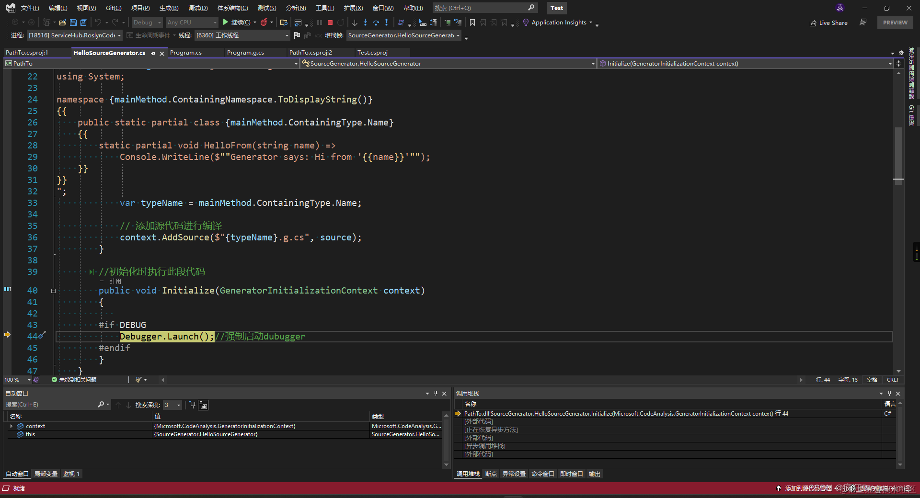The height and width of the screenshot is (498, 920).
Task: Open the 调试(D) menu
Action: coord(198,8)
